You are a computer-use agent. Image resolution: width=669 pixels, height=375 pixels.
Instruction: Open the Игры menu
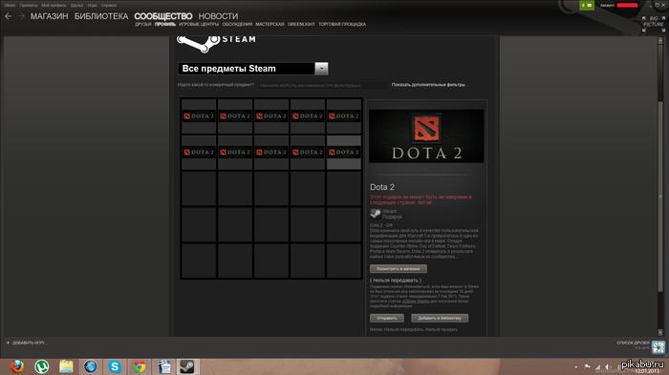pyautogui.click(x=92, y=5)
